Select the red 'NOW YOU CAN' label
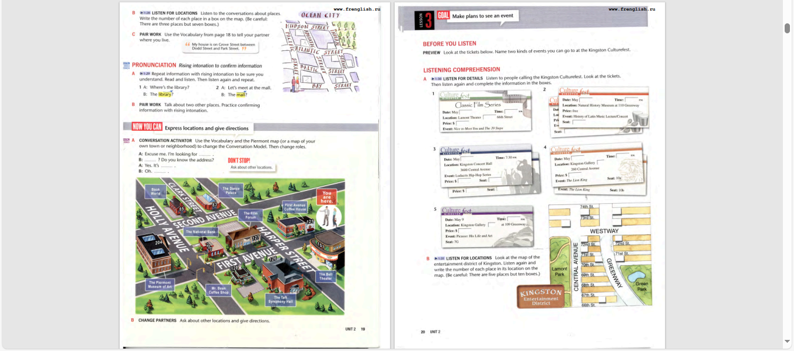Image resolution: width=794 pixels, height=351 pixels. pos(147,127)
